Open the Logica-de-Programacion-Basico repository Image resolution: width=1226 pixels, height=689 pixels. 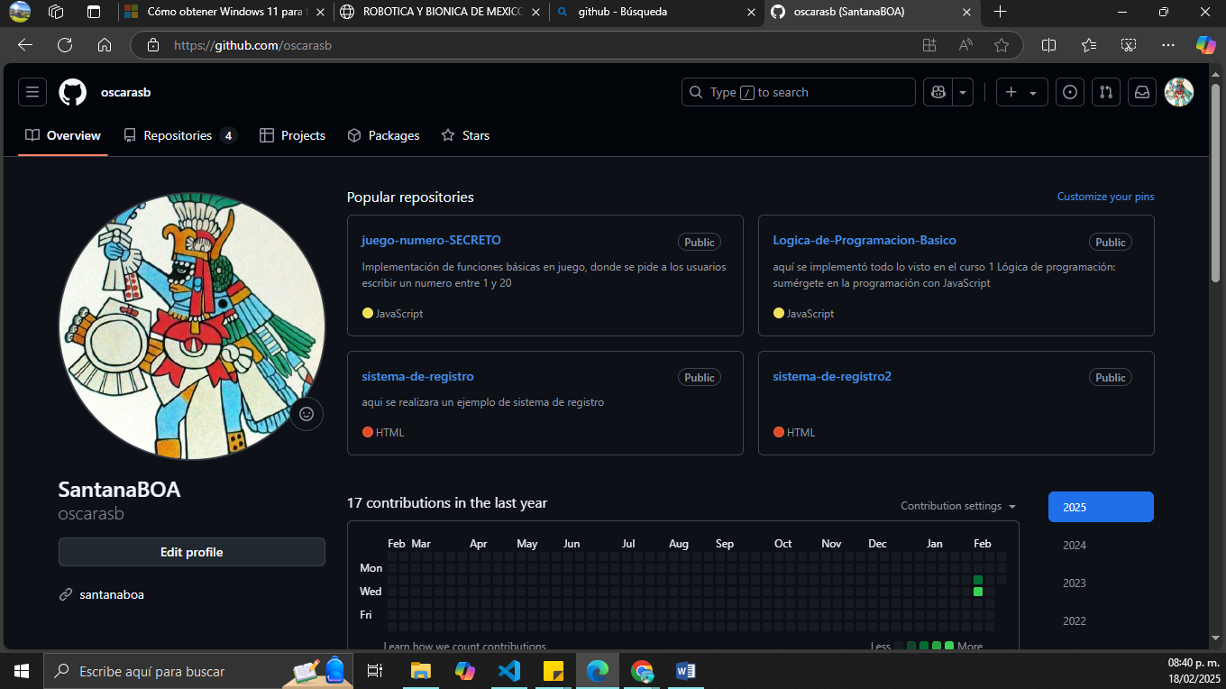coord(865,240)
